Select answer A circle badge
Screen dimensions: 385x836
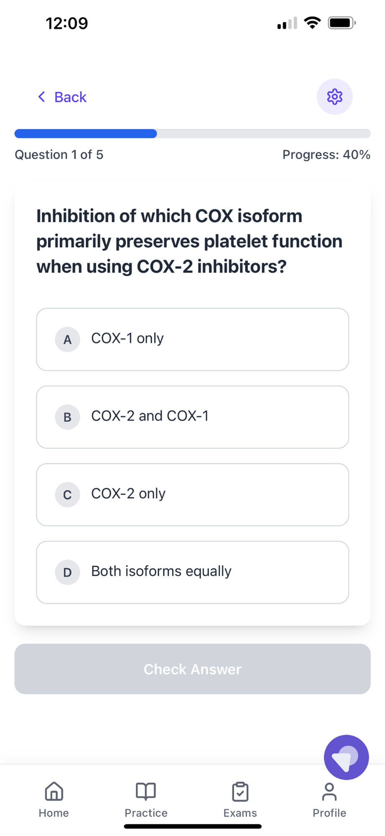pyautogui.click(x=67, y=339)
